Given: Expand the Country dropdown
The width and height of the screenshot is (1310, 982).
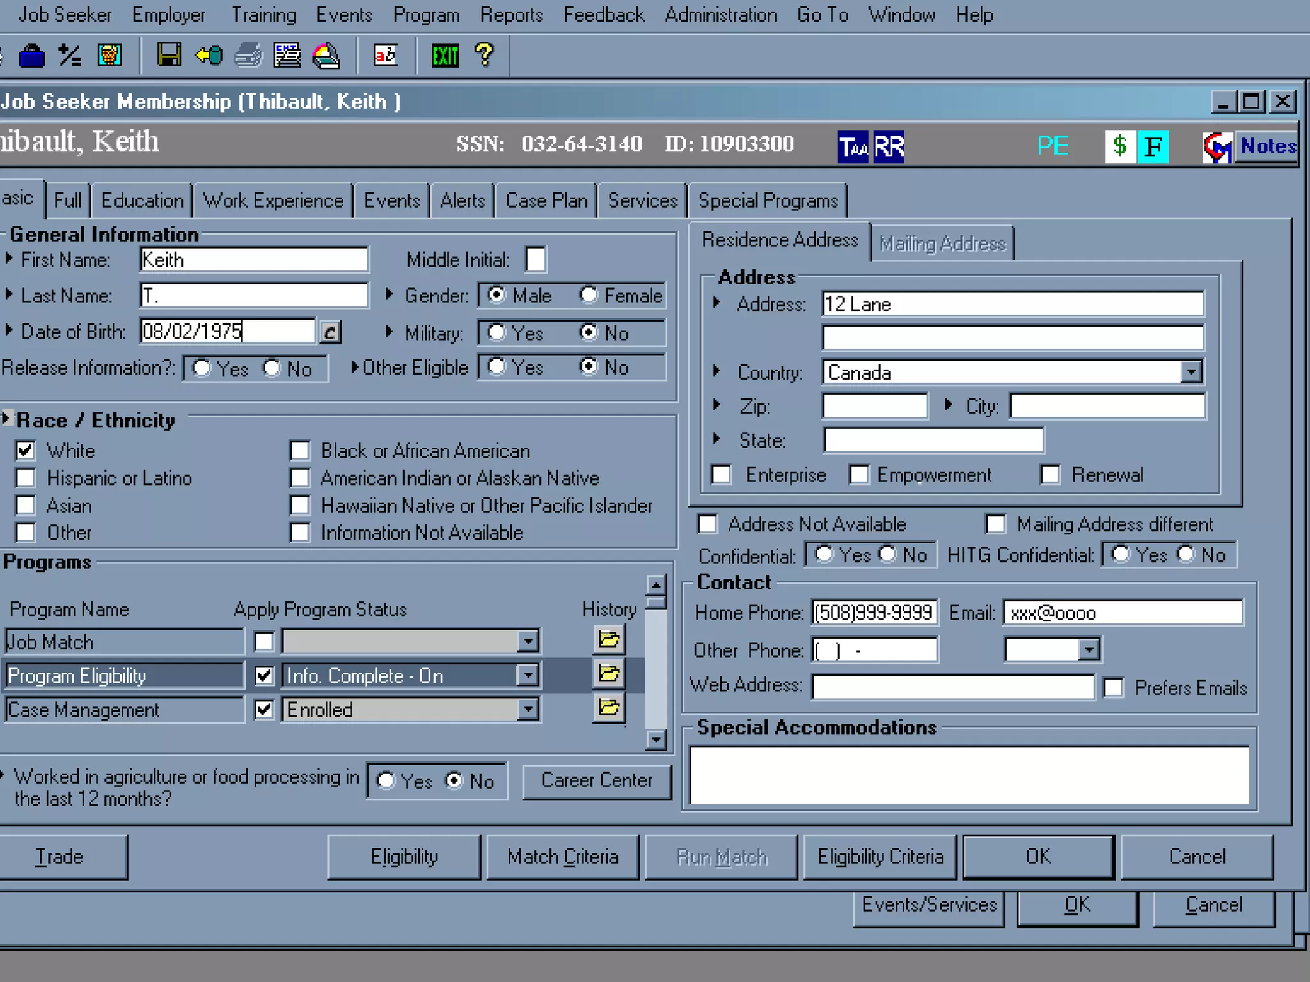Looking at the screenshot, I should [1190, 372].
